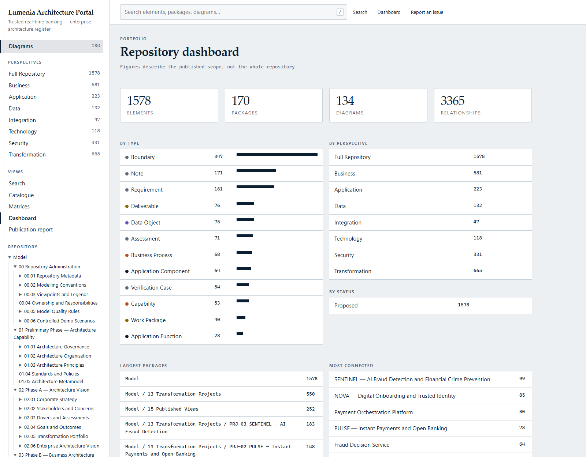Collapse the Model tree node
Screen dimensions: 586x457
click(10, 257)
